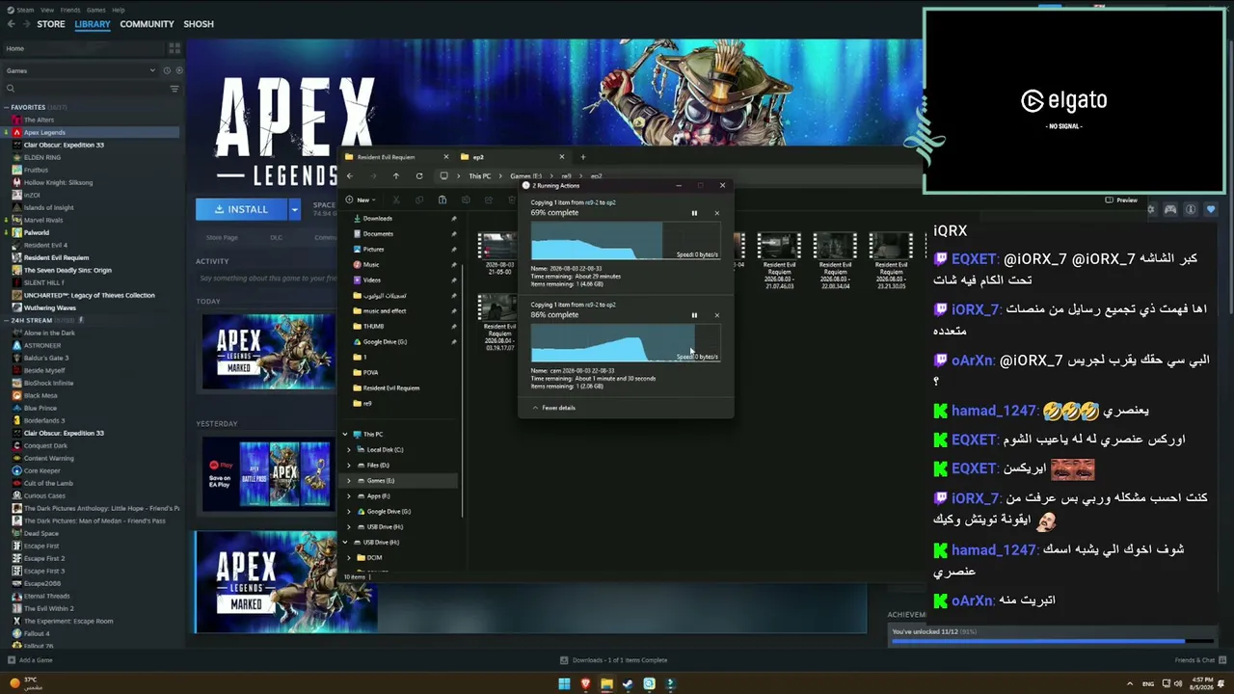Select Baldur's Gate 3 in the game list
The image size is (1234, 694).
coord(46,358)
